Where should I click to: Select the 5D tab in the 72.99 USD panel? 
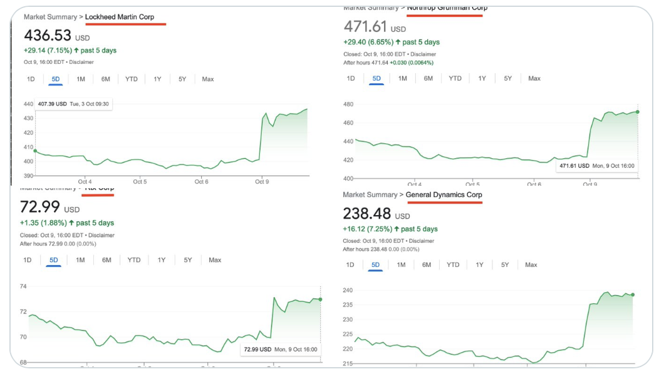coord(54,260)
